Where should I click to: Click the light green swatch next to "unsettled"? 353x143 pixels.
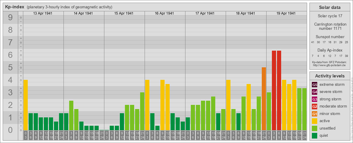(315, 128)
